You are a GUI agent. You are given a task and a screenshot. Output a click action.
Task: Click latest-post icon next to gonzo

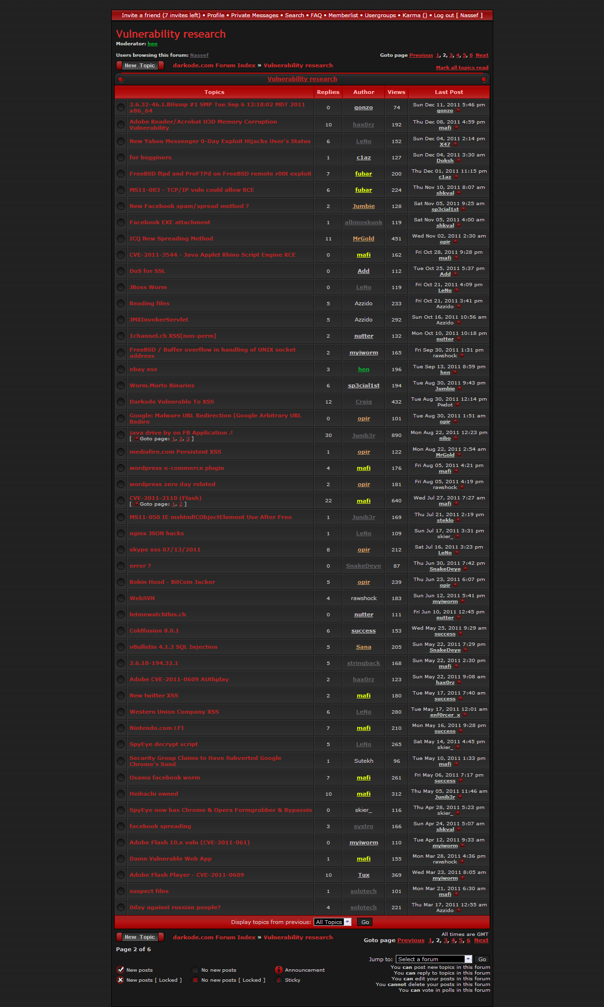(458, 111)
